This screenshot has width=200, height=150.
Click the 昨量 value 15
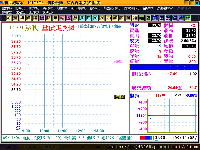pyautogui.click(x=159, y=57)
